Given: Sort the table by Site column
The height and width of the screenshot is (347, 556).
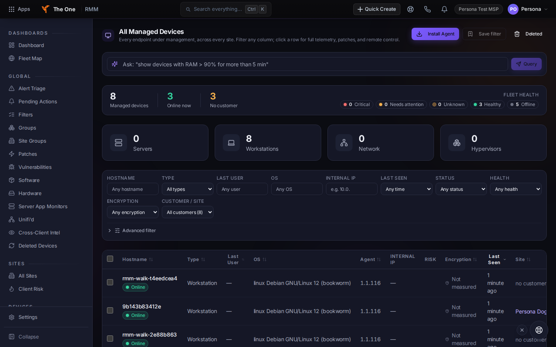Looking at the screenshot, I should point(523,259).
